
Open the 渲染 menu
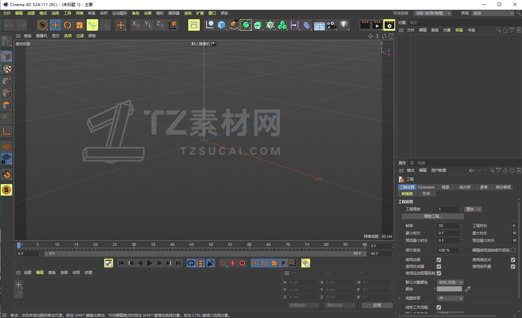coord(188,13)
